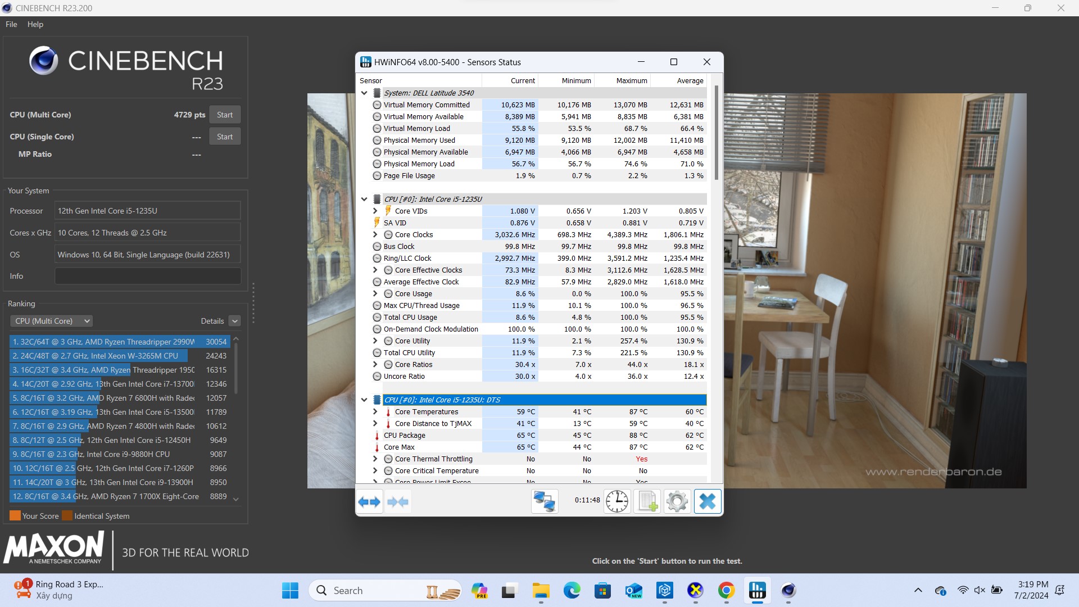Open the Help menu in Cinebench
1079x607 pixels.
click(35, 24)
